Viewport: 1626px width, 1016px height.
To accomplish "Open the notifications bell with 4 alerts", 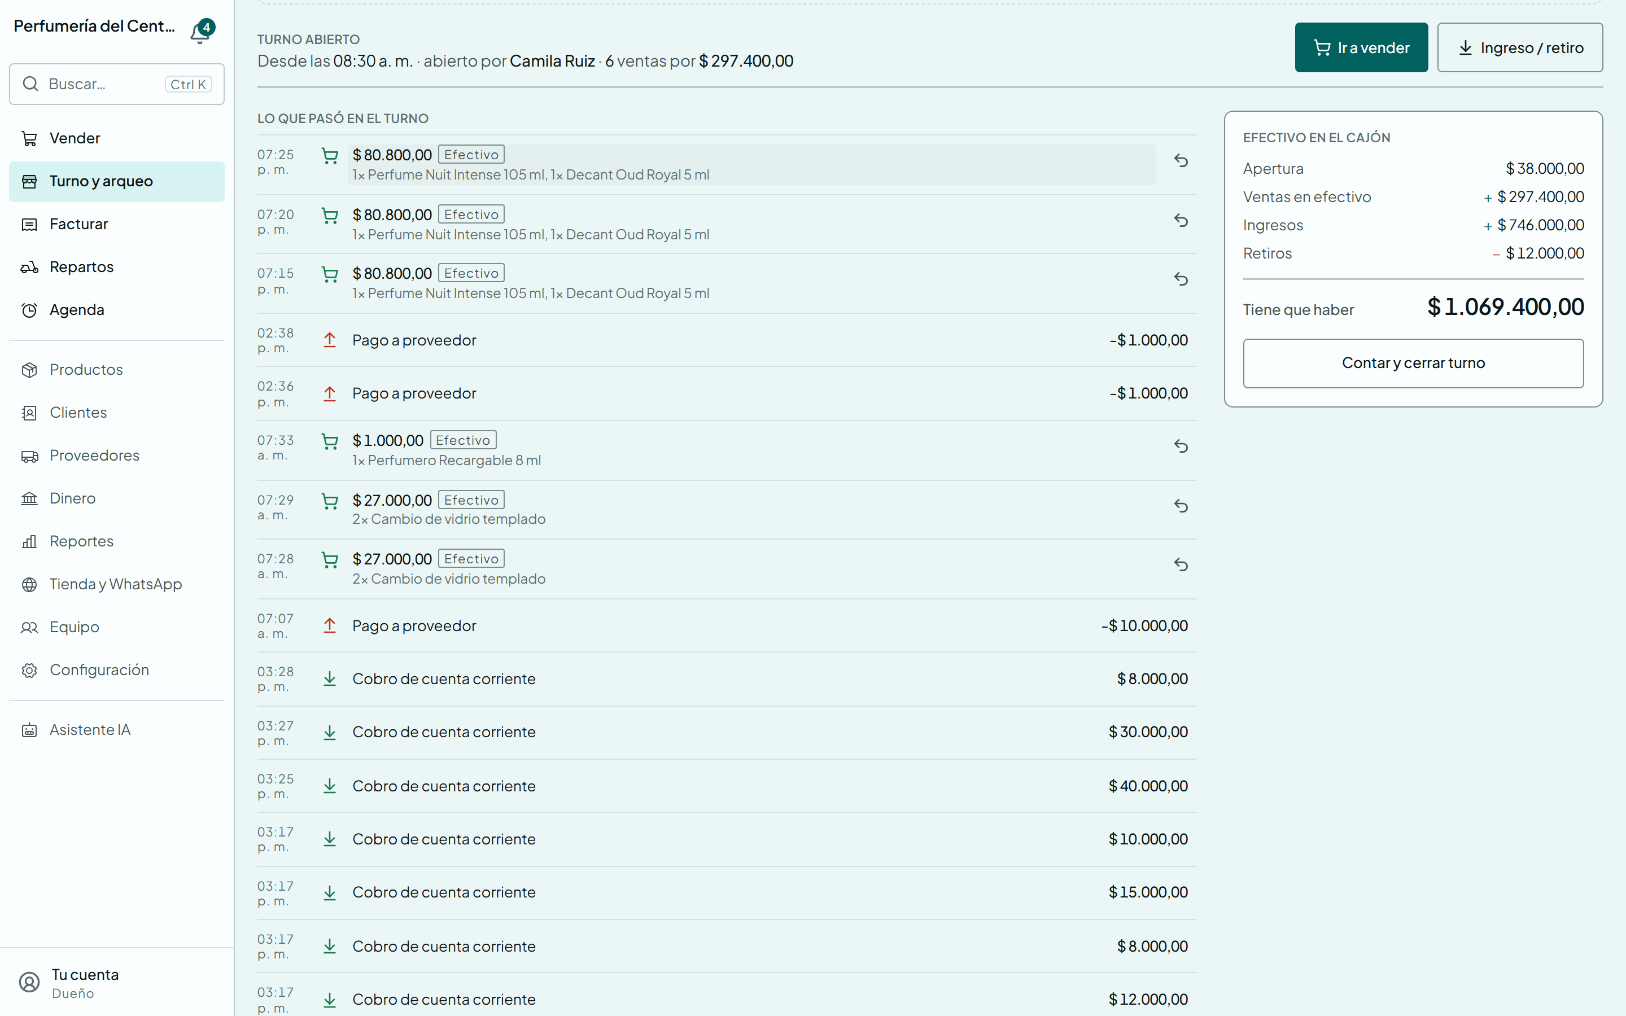I will click(x=201, y=31).
